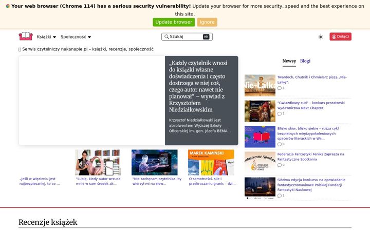This screenshot has width=370, height=231.
Task: Open the blue digital figure article thumbnail
Action: click(155, 162)
